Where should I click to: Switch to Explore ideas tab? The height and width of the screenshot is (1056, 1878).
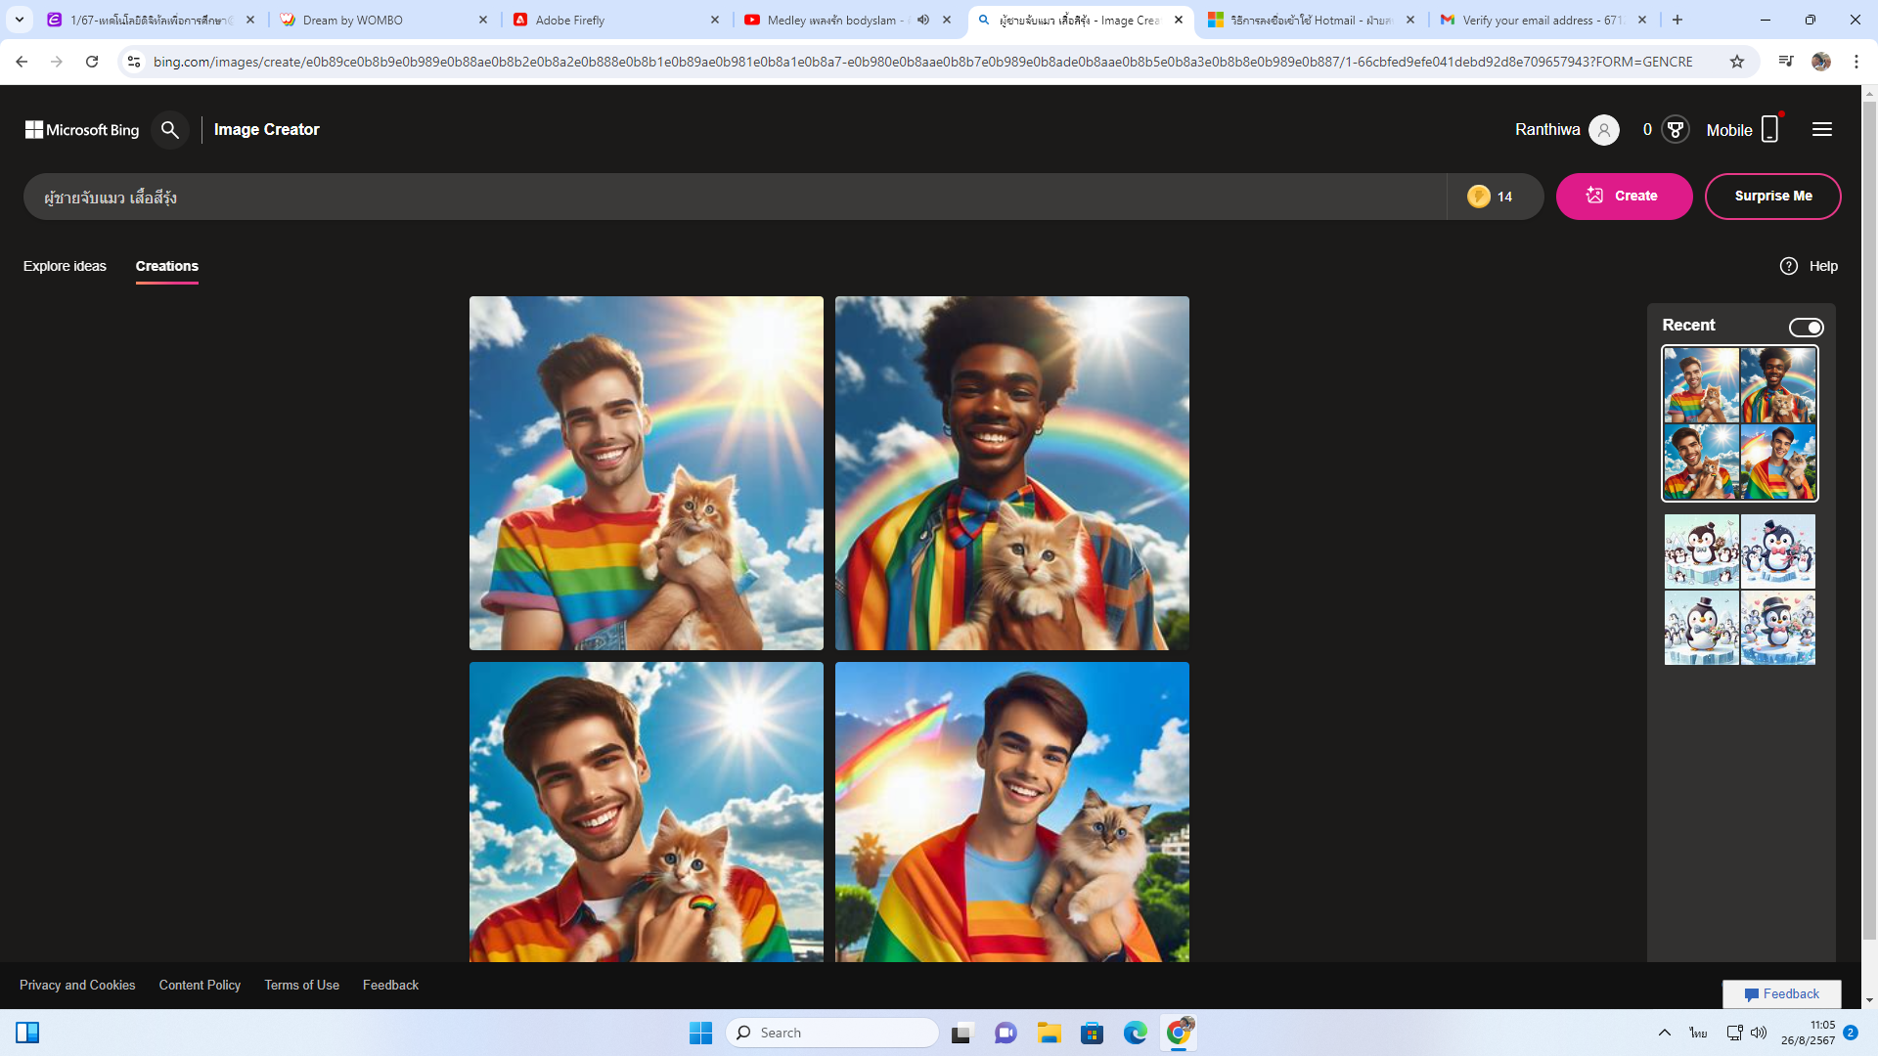[x=65, y=266]
